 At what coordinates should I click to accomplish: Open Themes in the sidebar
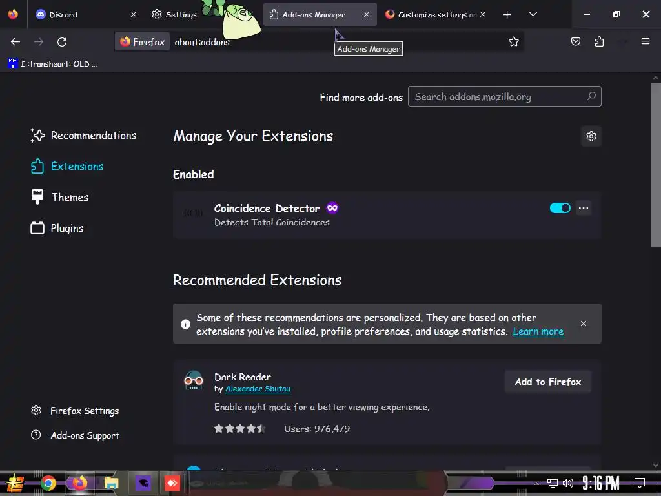[x=59, y=197]
